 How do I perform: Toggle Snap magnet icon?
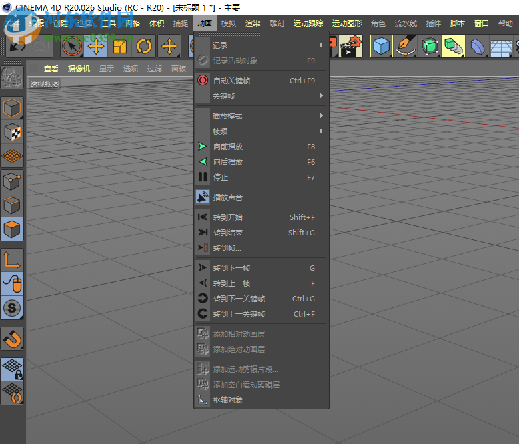click(x=12, y=339)
